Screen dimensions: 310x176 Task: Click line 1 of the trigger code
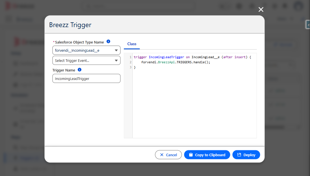pyautogui.click(x=192, y=57)
